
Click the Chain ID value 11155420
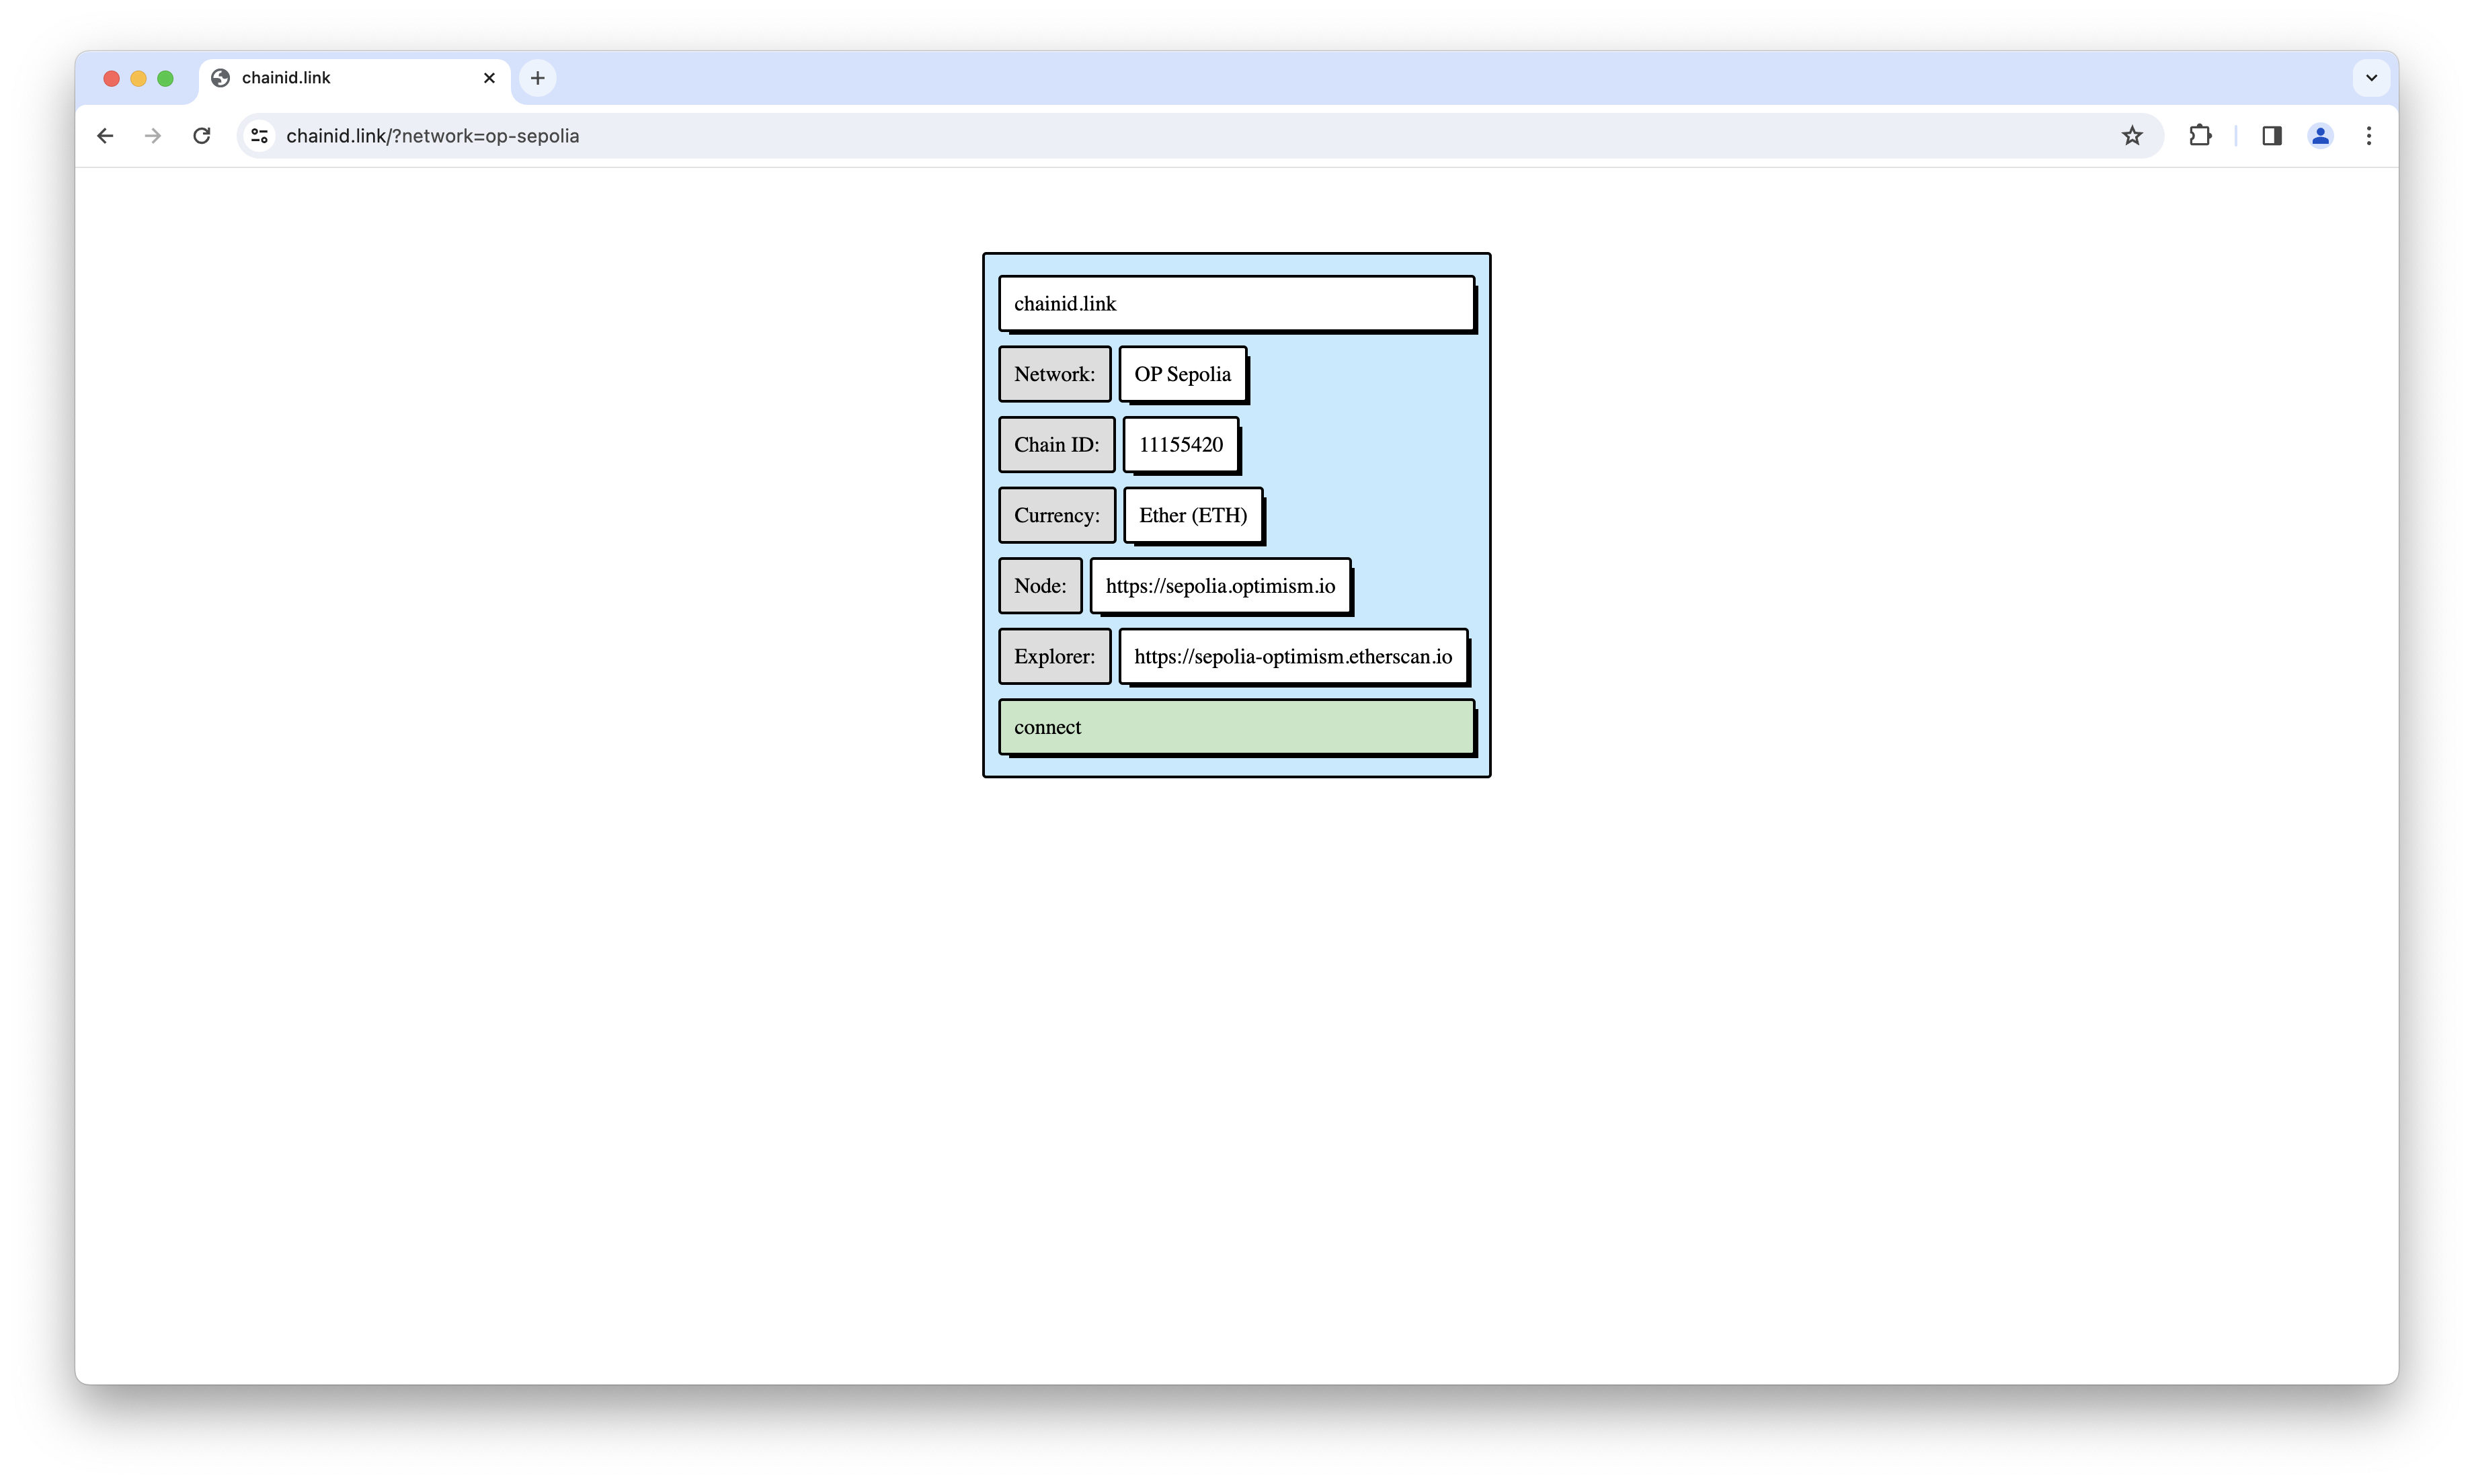(x=1179, y=444)
